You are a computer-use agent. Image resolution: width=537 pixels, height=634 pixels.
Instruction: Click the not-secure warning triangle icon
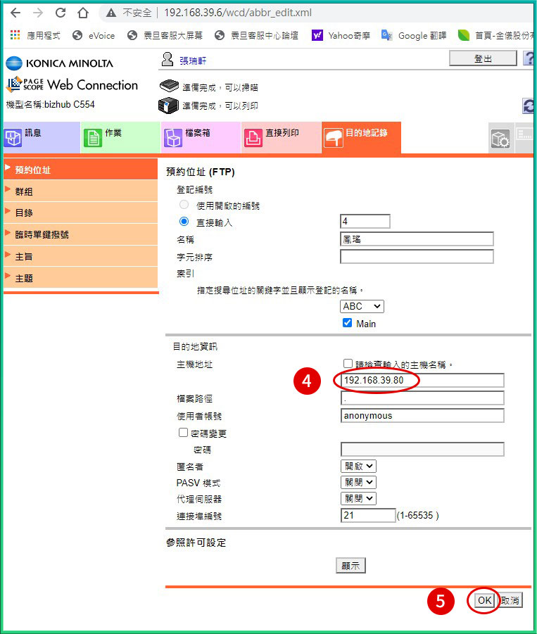tap(111, 13)
